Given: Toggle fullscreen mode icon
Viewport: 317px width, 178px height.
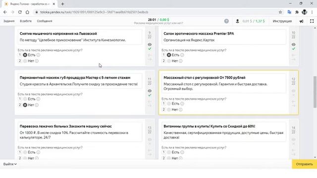Looking at the screenshot, I should tap(312, 21).
